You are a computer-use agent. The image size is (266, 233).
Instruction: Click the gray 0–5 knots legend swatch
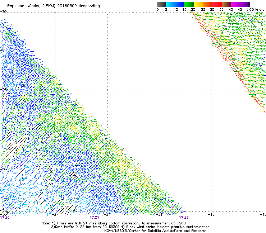pos(161,4)
